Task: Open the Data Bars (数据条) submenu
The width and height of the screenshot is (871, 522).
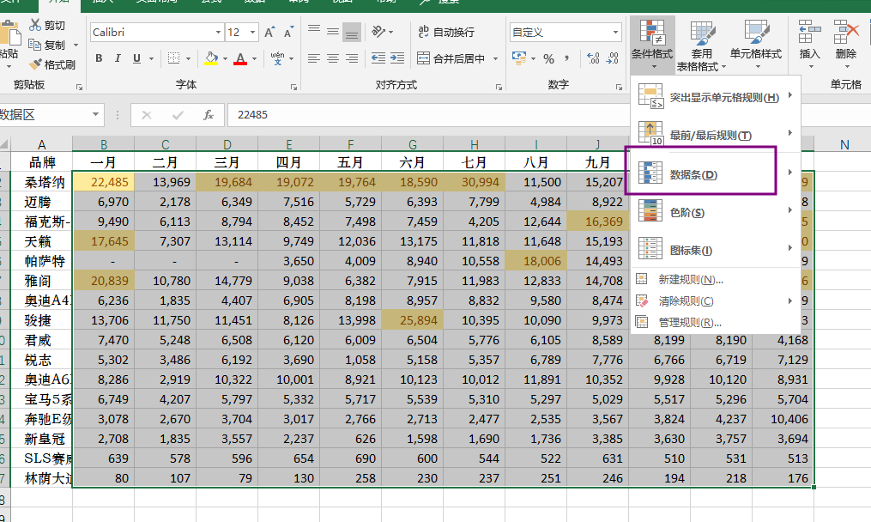Action: click(716, 174)
